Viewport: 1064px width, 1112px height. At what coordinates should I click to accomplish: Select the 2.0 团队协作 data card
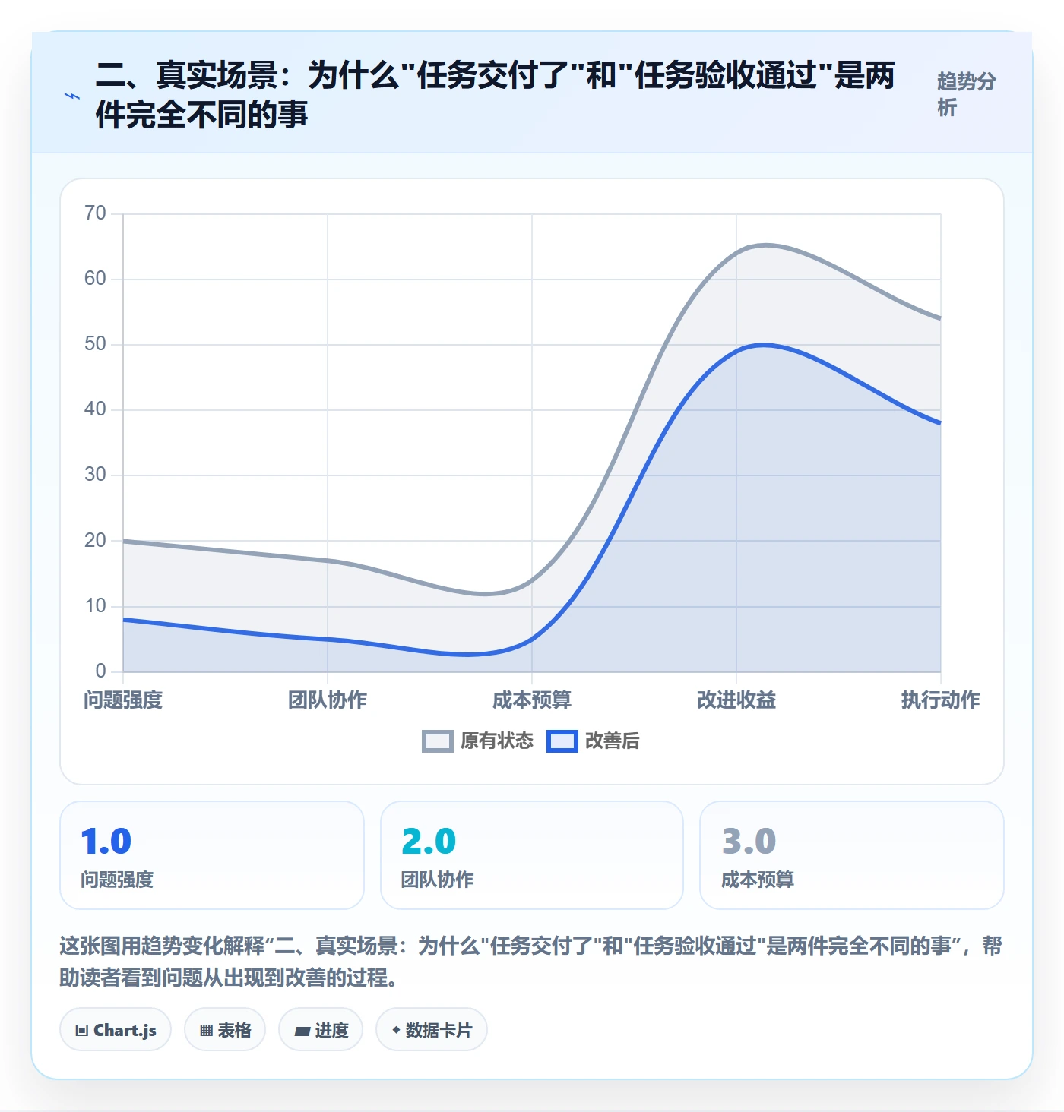[x=532, y=855]
